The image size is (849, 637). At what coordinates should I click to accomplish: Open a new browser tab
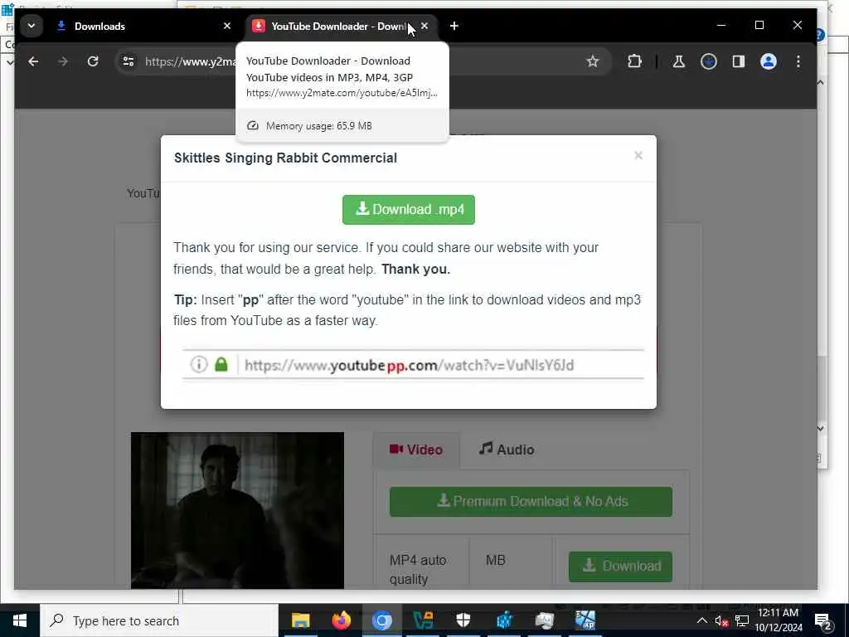click(454, 26)
